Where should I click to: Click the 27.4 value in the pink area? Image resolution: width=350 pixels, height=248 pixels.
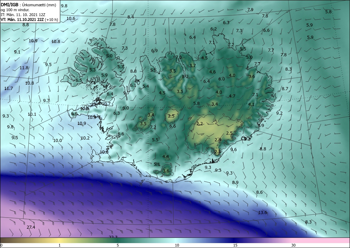click(31, 227)
